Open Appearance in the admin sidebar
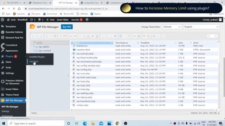This screenshot has height=126, width=225. [12, 51]
